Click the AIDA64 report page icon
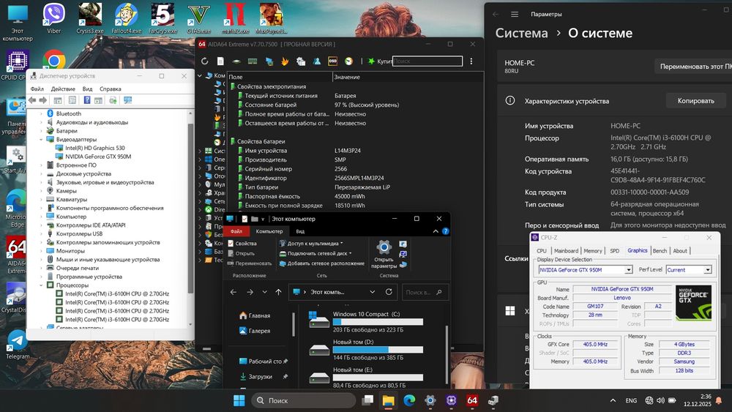 coord(220,61)
